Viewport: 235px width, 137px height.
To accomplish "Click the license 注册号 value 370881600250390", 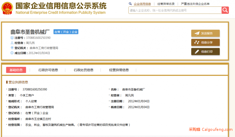I will [x=35, y=89].
